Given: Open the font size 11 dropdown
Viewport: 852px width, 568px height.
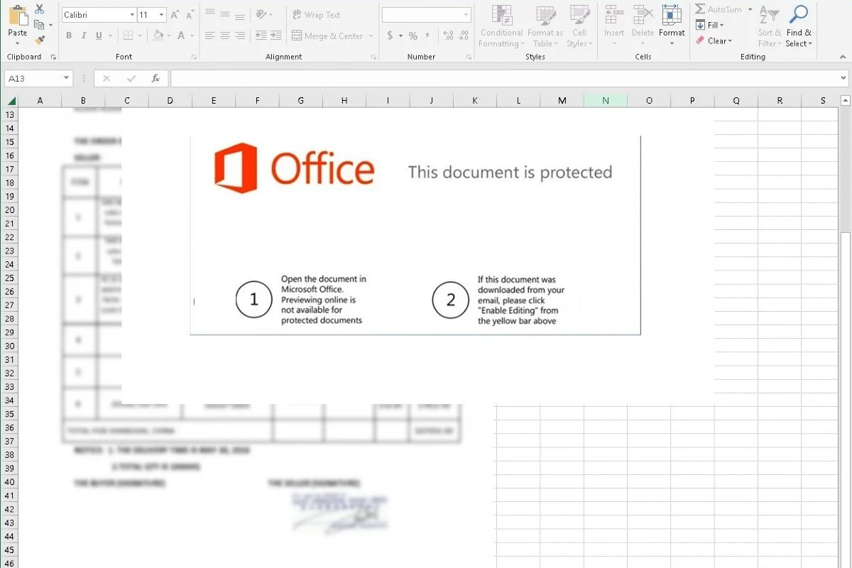Looking at the screenshot, I should click(162, 15).
